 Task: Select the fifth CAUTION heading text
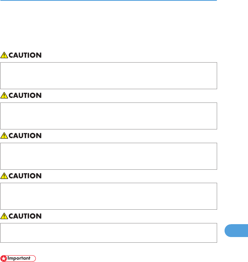[x=25, y=216]
